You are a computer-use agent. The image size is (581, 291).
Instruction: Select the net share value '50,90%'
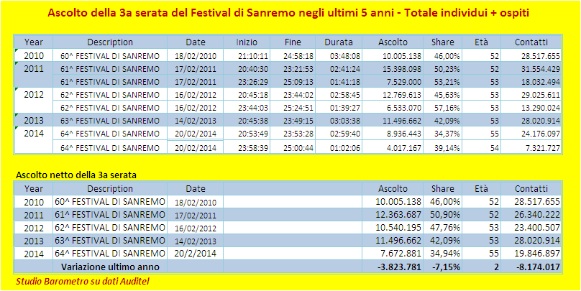445,215
